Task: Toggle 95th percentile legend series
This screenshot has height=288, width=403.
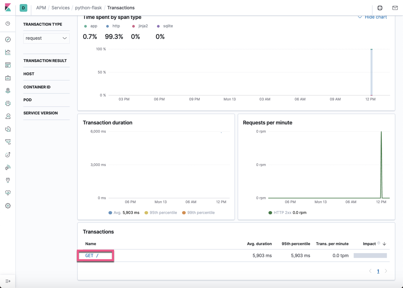Action: (160, 213)
